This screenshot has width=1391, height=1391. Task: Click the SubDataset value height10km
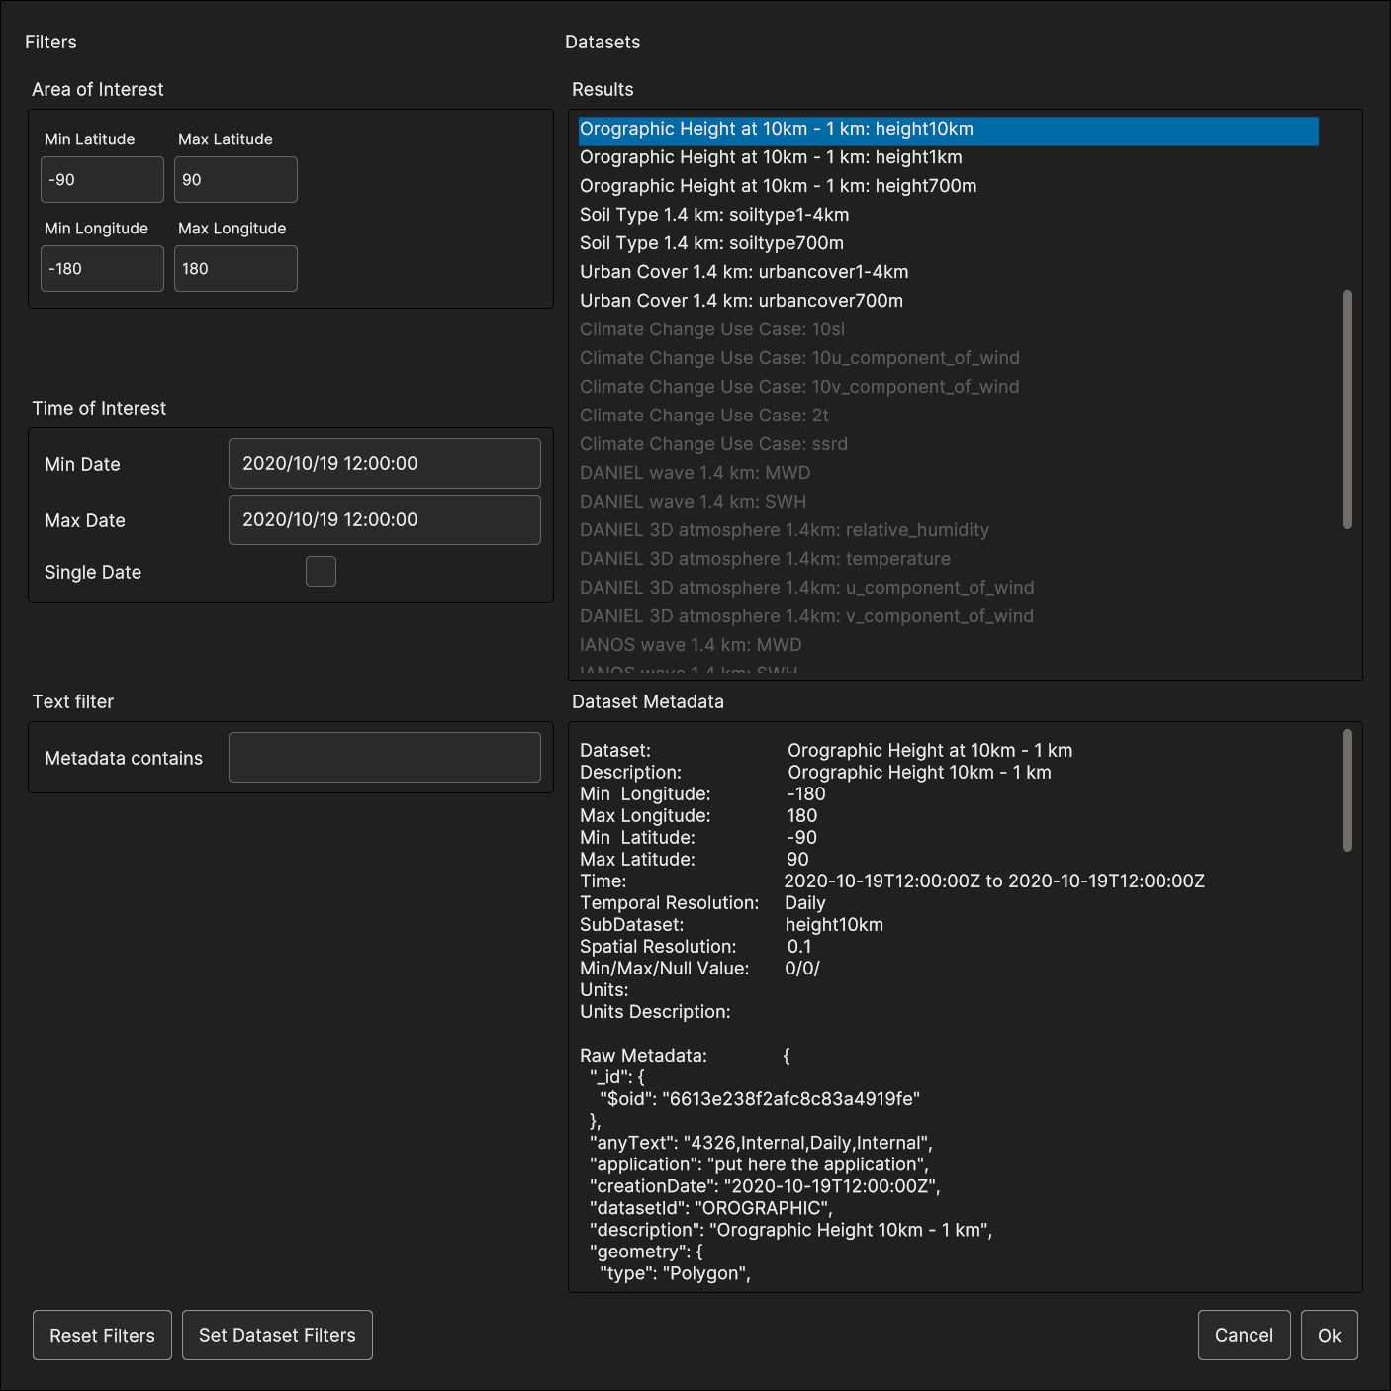pyautogui.click(x=834, y=925)
